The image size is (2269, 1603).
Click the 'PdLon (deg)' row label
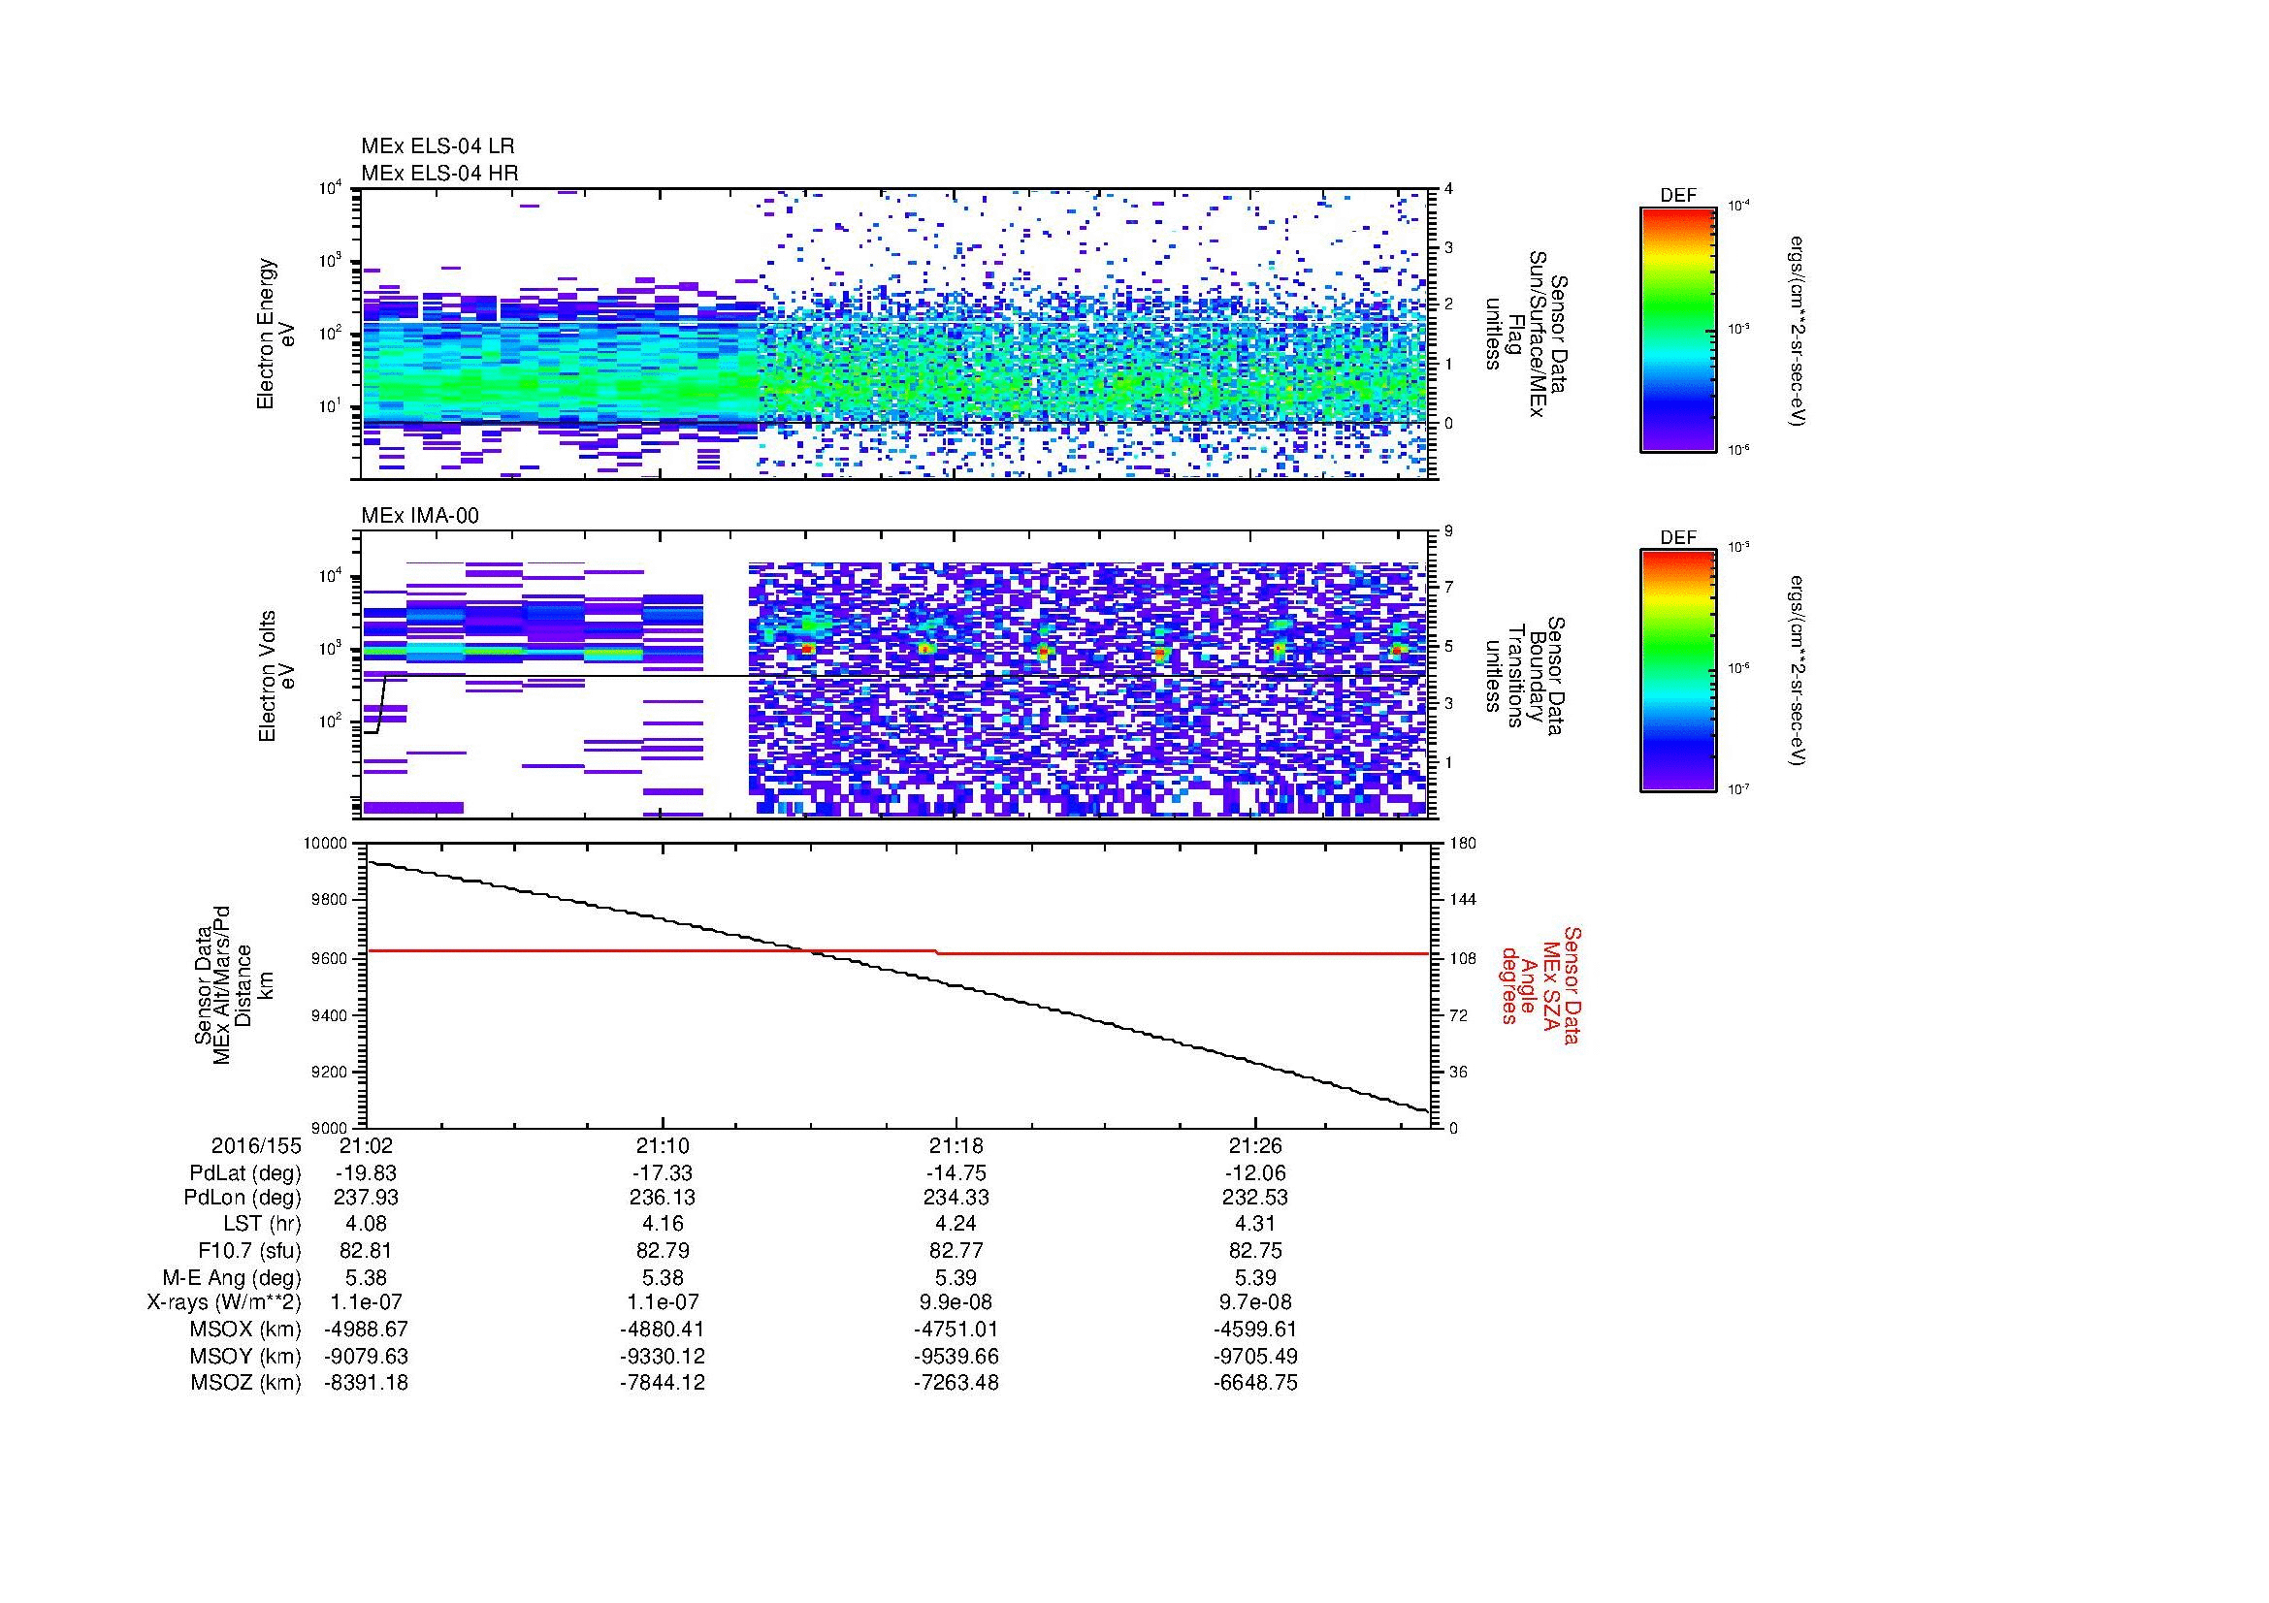[x=243, y=1197]
